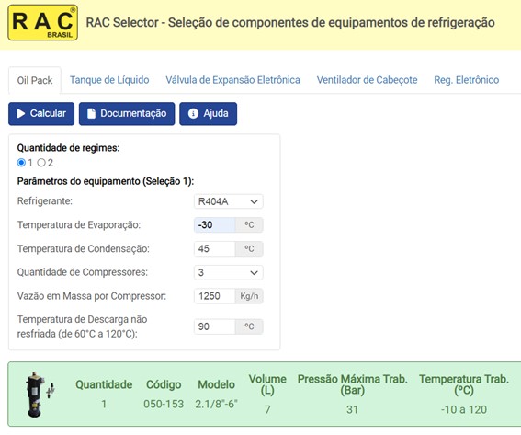Click the Temperatura de Condensação input

[215, 249]
